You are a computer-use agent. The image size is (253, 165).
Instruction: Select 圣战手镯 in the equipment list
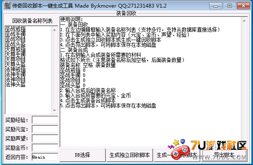tap(15, 34)
